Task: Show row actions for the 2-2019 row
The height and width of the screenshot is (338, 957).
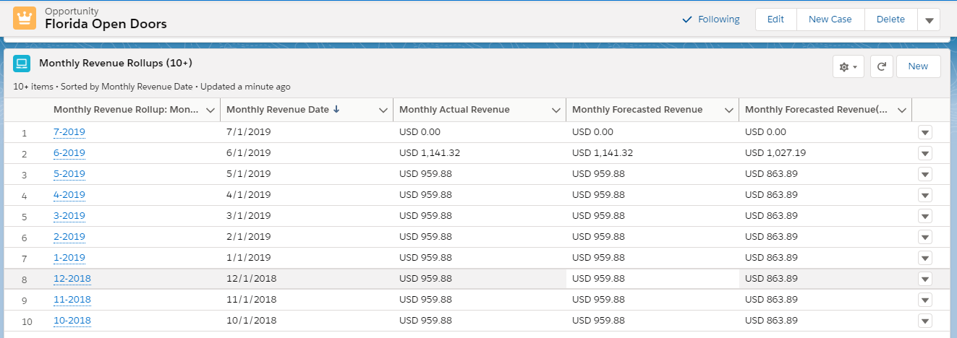Action: coord(925,237)
